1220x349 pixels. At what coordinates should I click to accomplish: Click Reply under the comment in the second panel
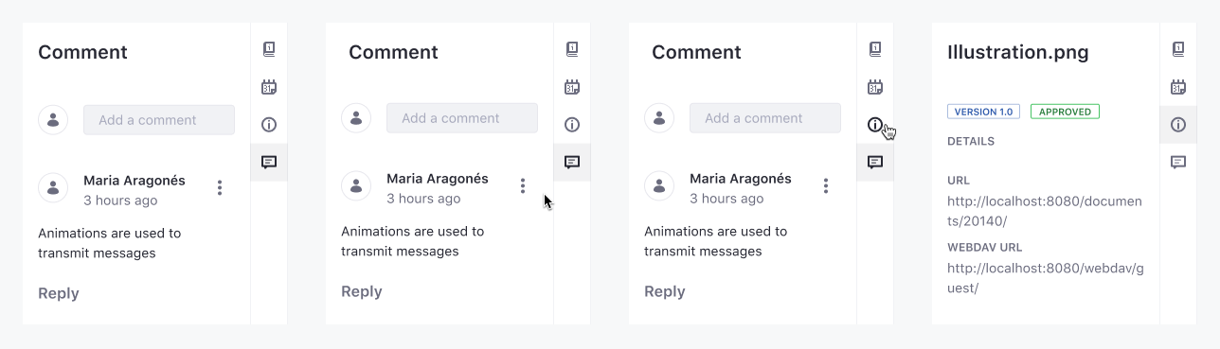pos(362,291)
